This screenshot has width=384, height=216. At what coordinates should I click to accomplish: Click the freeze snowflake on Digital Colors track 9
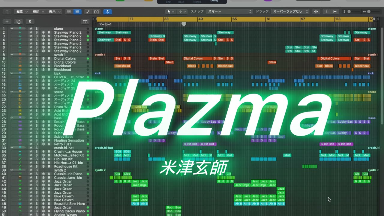tap(43, 58)
